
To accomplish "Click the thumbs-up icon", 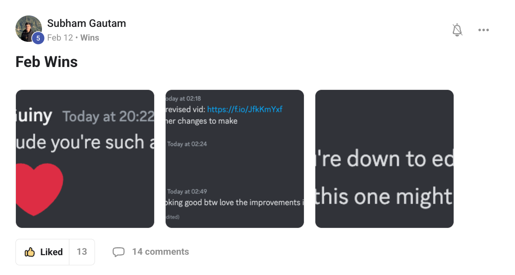I will [30, 252].
